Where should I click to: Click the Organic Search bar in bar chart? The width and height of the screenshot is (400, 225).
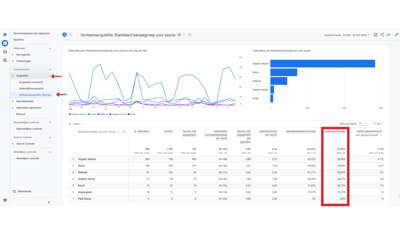tap(323, 64)
